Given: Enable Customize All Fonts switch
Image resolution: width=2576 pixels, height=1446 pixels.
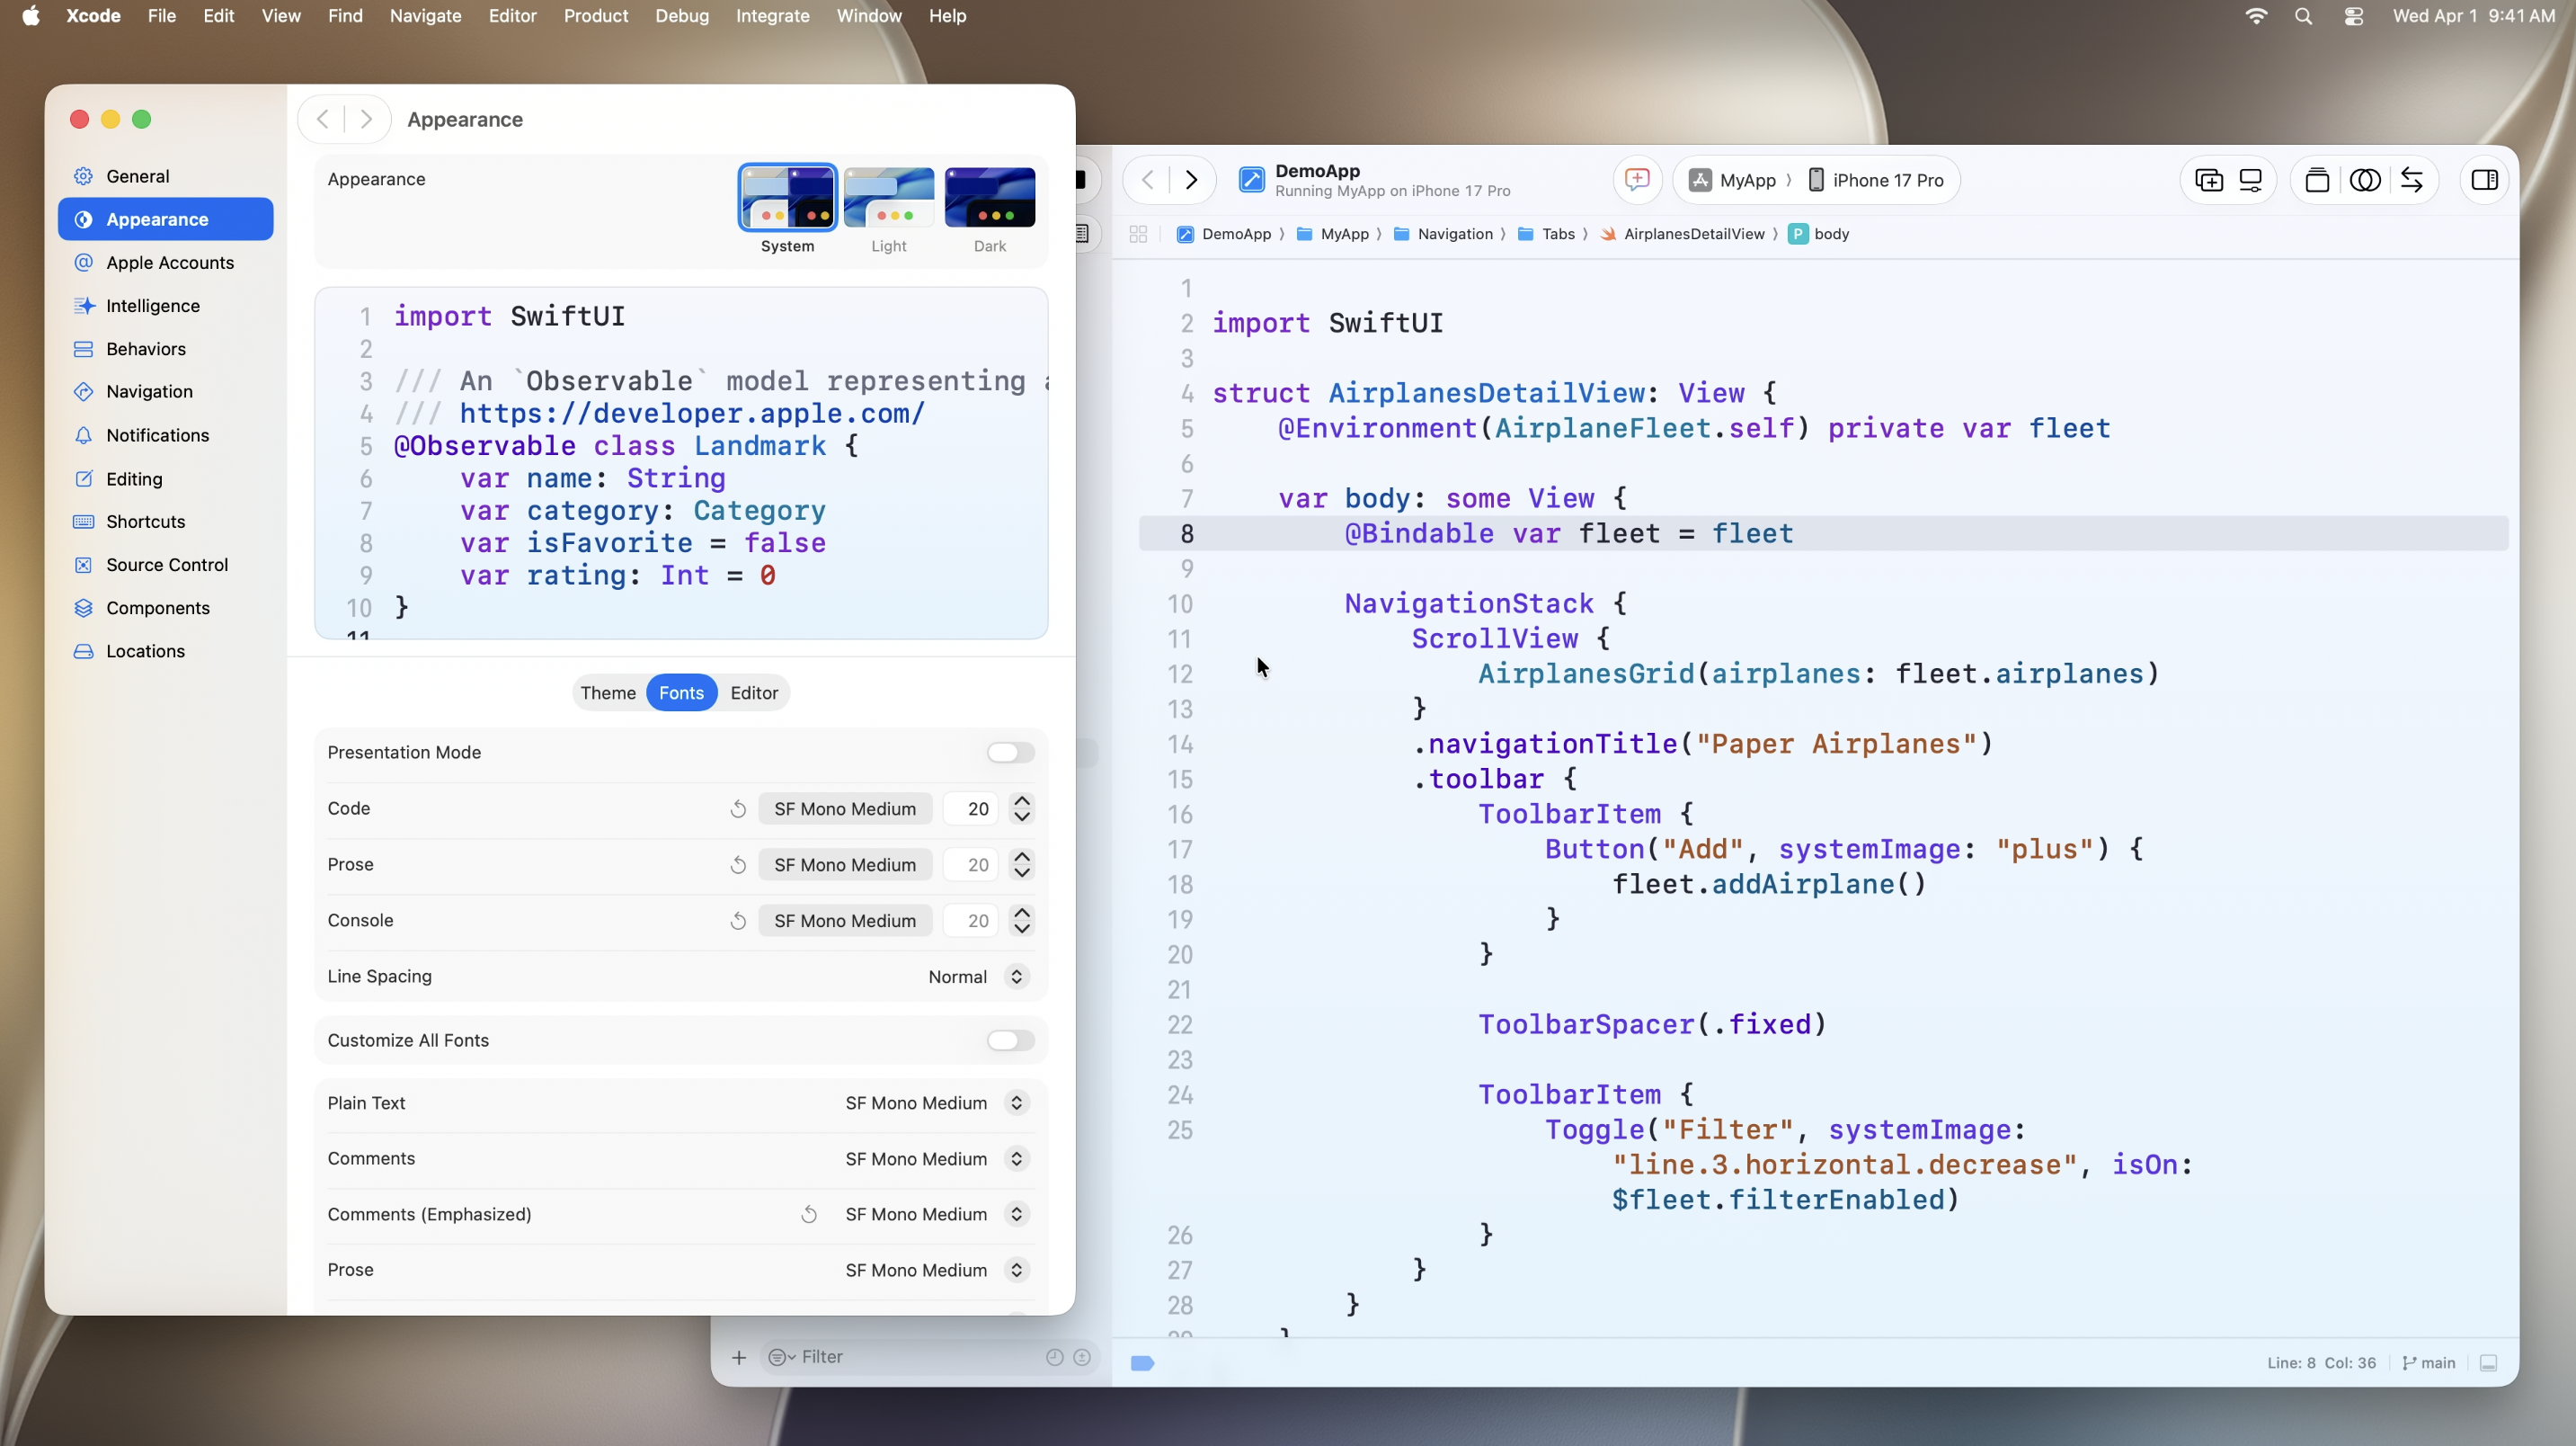Looking at the screenshot, I should click(x=1010, y=1040).
